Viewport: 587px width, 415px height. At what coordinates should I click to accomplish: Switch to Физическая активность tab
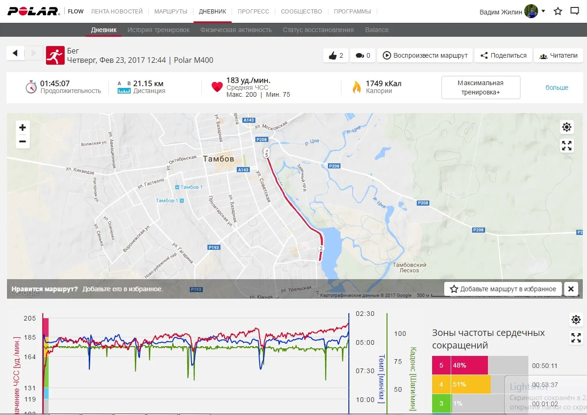[x=236, y=30]
